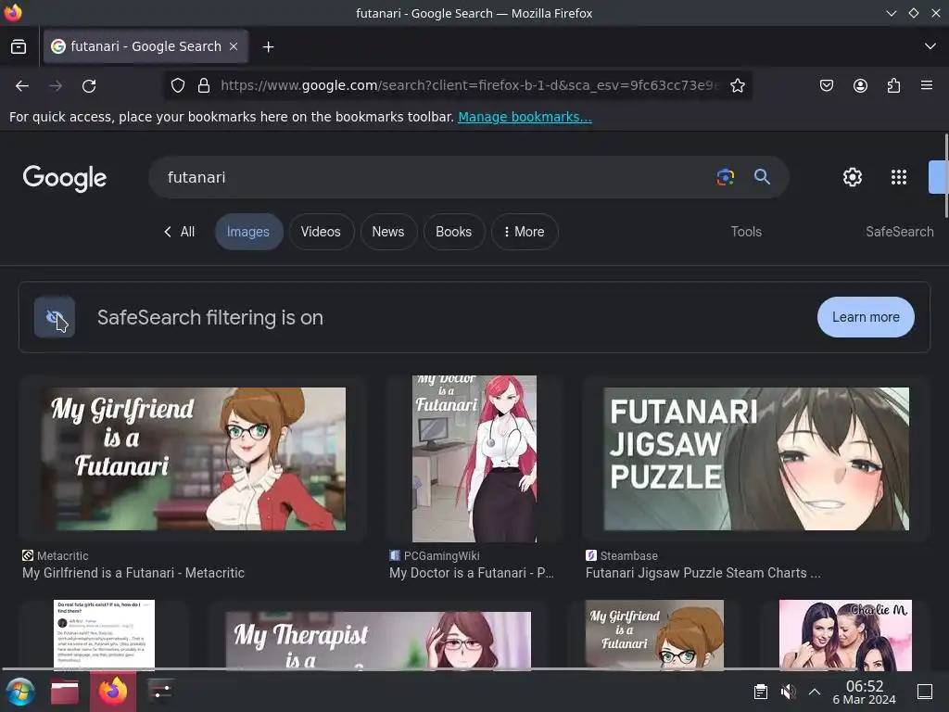Open Firefox hamburger application menu
The width and height of the screenshot is (949, 712).
click(927, 85)
